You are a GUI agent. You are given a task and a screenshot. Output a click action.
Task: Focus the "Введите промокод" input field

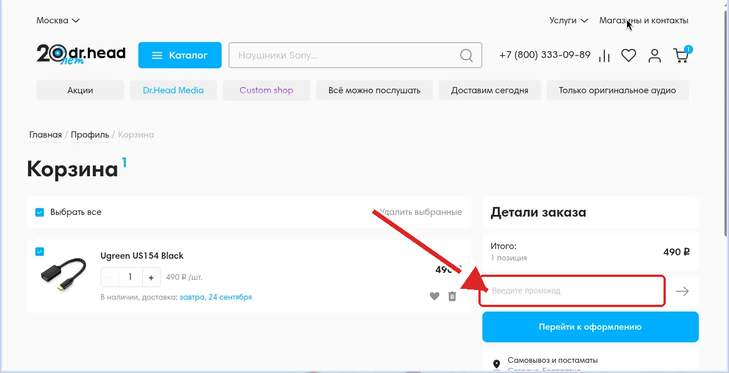(x=572, y=291)
